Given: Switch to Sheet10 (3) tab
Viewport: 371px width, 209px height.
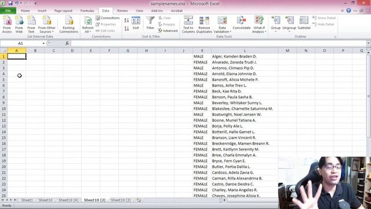Looking at the screenshot, I should (121, 200).
